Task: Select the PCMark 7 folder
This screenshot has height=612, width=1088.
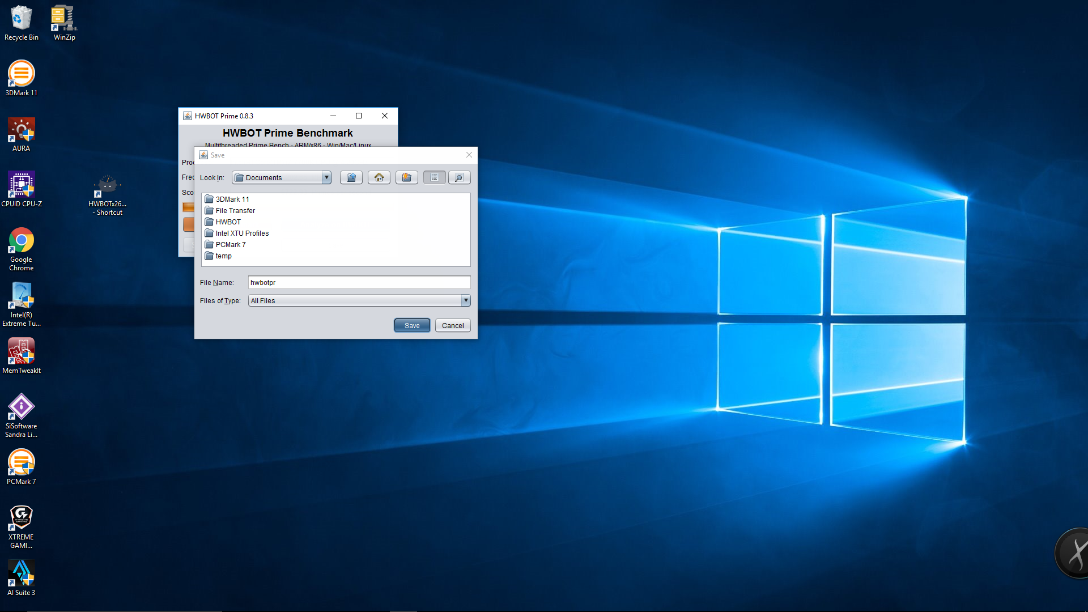Action: 226,244
